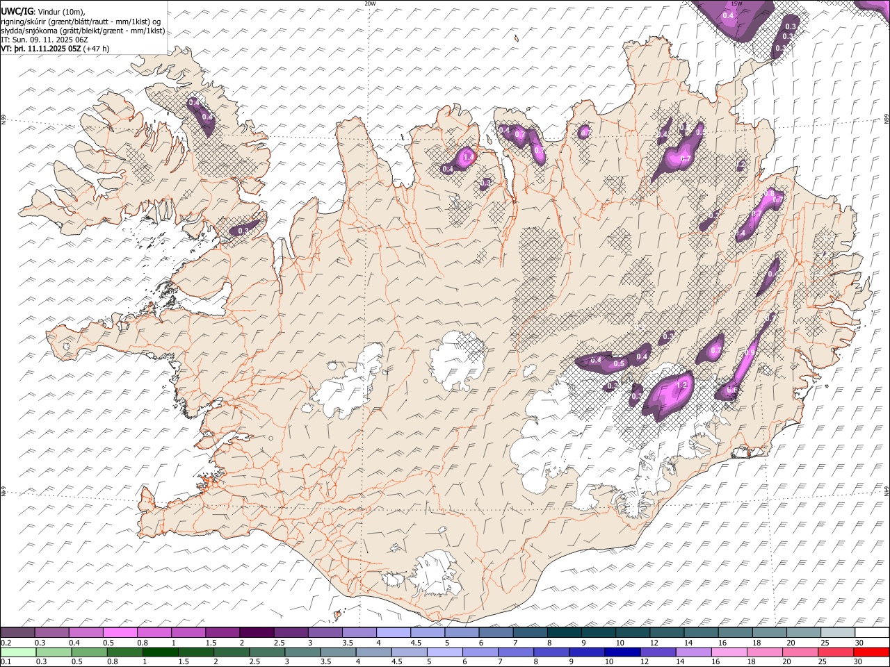Click the 'slydda/snjókoma' legend description line
This screenshot has width=890, height=667.
click(83, 30)
